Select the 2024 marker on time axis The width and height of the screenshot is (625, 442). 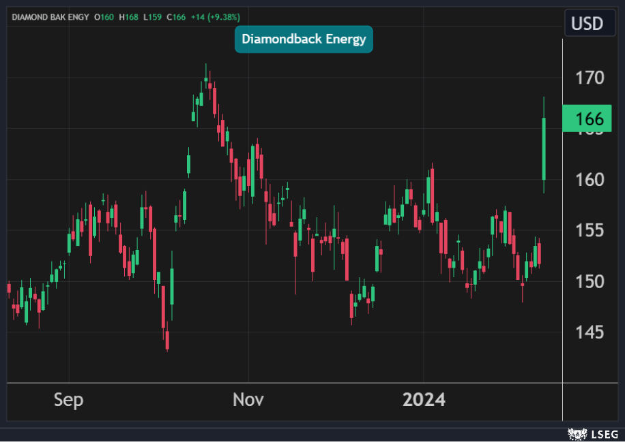[424, 400]
